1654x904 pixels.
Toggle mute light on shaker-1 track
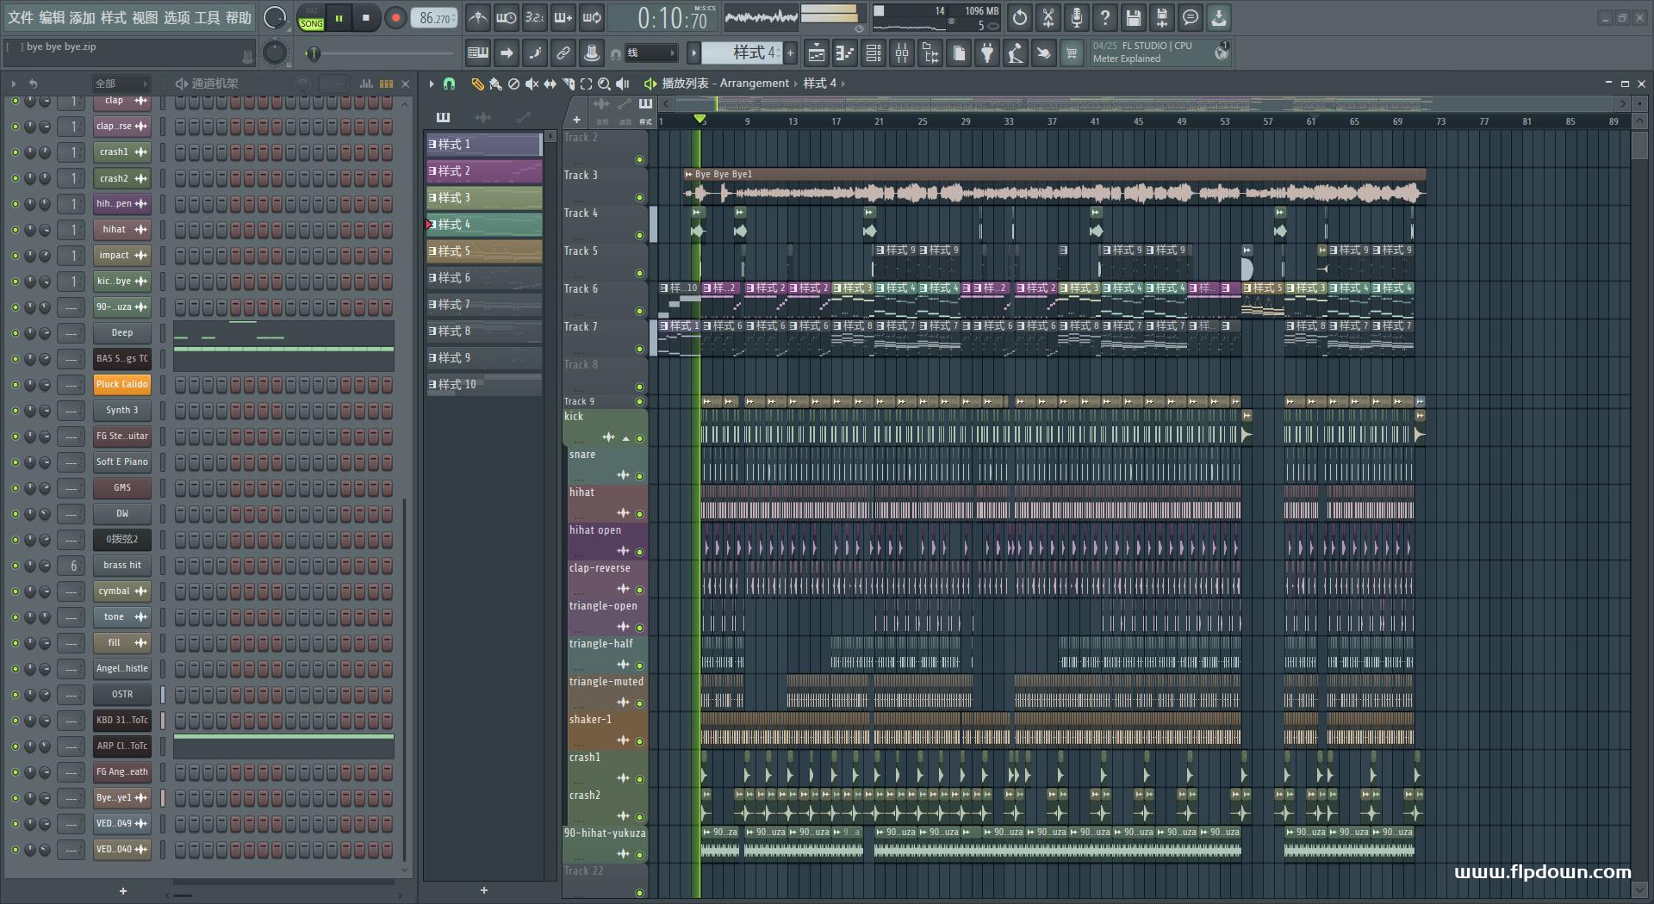coord(639,741)
